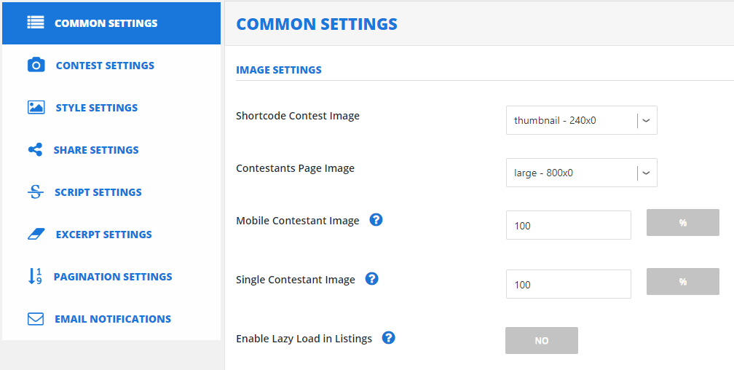The image size is (734, 370).
Task: Open the Shortcode Contest Image dropdown
Action: pos(581,120)
